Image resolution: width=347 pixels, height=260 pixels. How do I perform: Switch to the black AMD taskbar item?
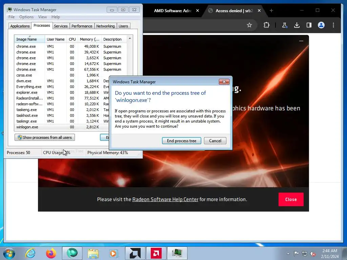click(135, 253)
